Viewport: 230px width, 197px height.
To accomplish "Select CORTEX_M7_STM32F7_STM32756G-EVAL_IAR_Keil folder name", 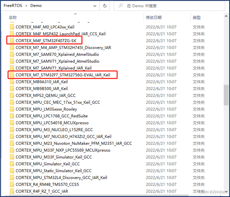I will coord(63,75).
